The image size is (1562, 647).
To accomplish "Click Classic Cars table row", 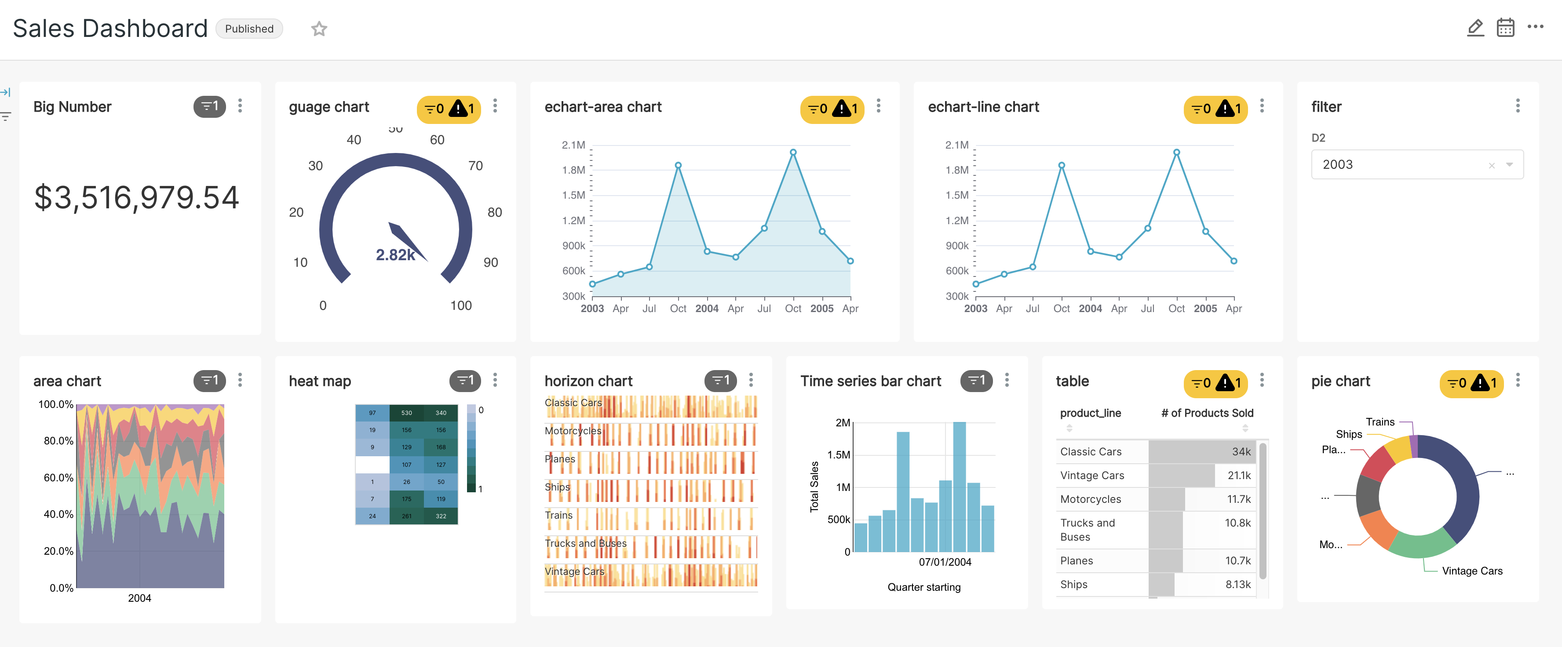I will pos(1090,451).
